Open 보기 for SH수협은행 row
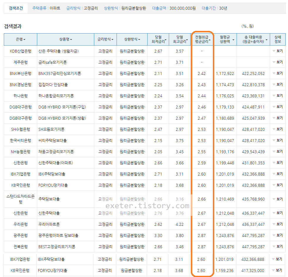This screenshot has height=277, width=288. point(278,129)
